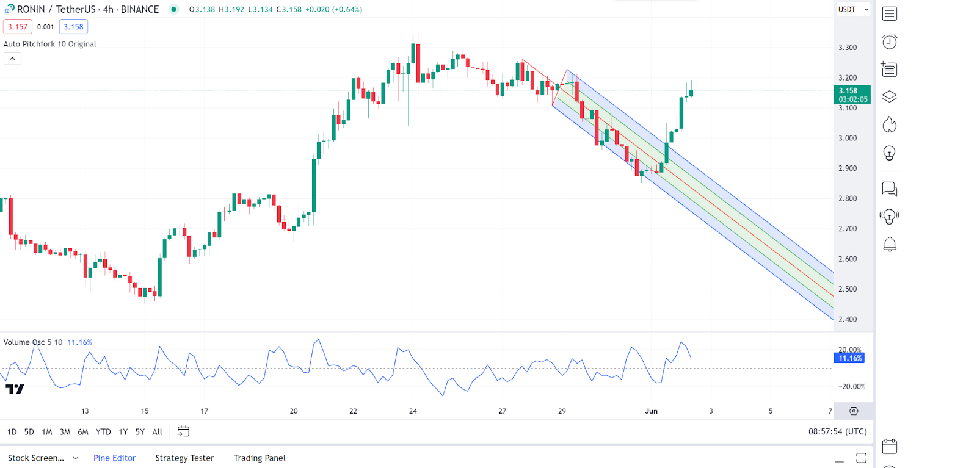Switch to the Pine Editor tab

(114, 458)
